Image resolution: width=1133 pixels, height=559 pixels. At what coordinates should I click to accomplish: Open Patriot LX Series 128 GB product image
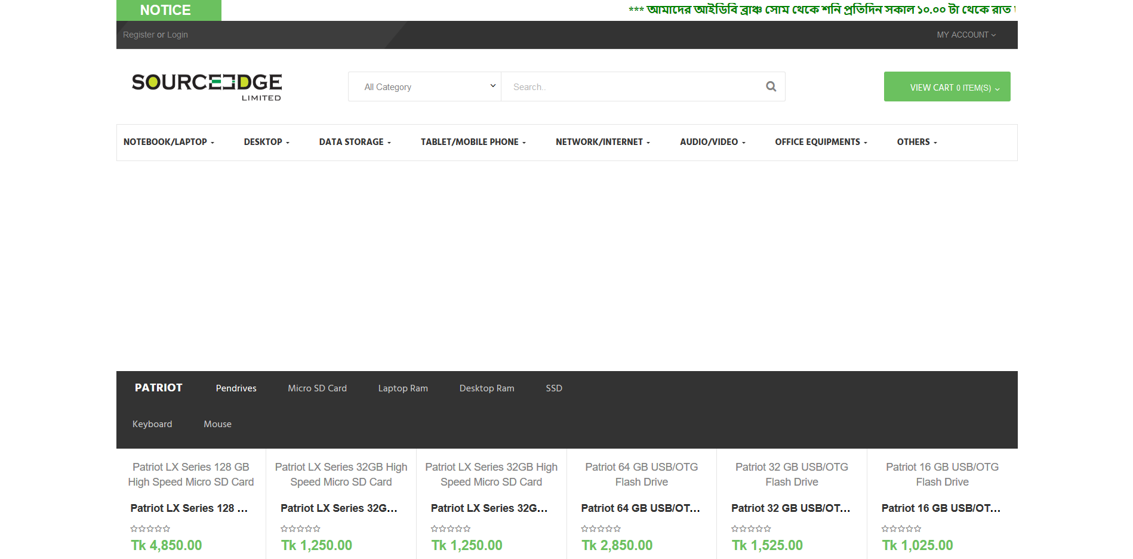191,474
